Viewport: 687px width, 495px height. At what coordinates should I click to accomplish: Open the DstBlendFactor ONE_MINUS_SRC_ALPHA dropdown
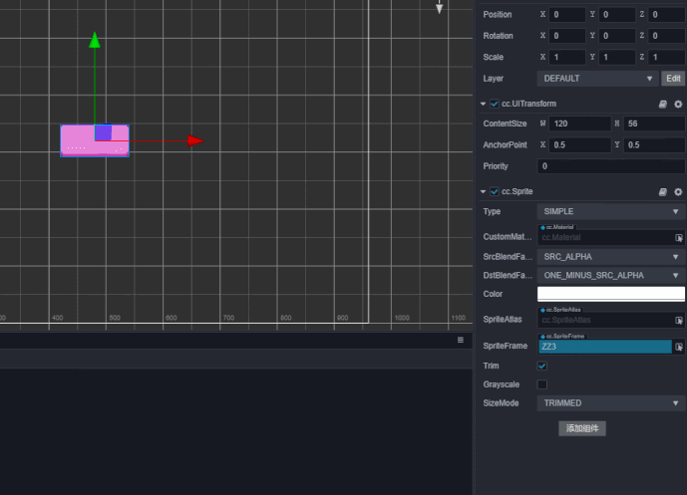[611, 275]
